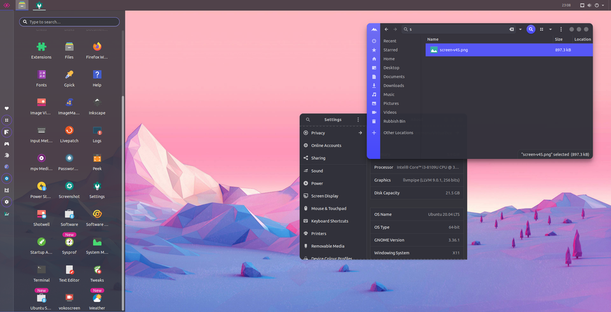Switch file manager to grid view
The width and height of the screenshot is (611, 312).
(542, 29)
